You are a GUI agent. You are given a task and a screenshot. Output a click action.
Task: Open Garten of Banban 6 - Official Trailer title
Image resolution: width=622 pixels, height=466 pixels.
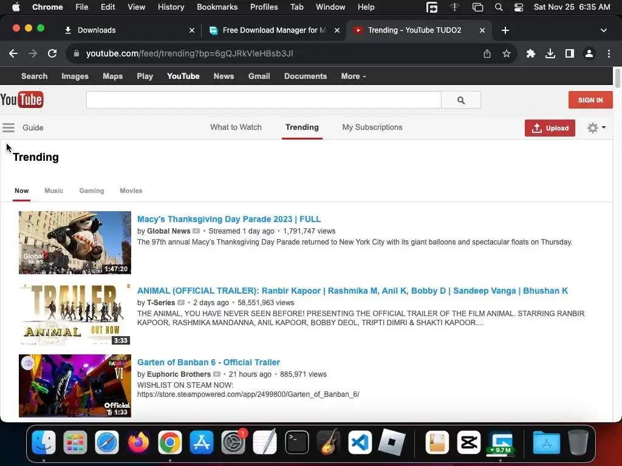click(208, 362)
